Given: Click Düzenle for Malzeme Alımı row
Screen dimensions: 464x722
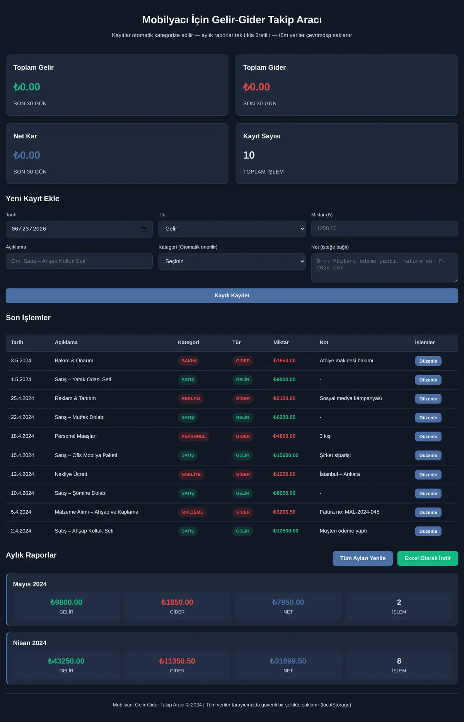Looking at the screenshot, I should pyautogui.click(x=428, y=513).
